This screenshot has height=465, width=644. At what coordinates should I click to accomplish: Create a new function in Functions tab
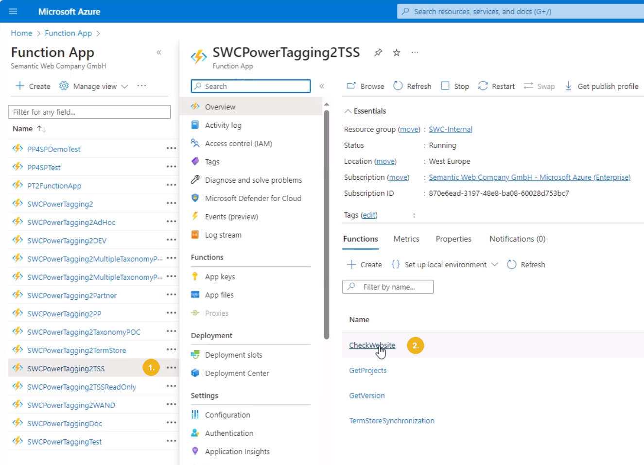point(364,264)
